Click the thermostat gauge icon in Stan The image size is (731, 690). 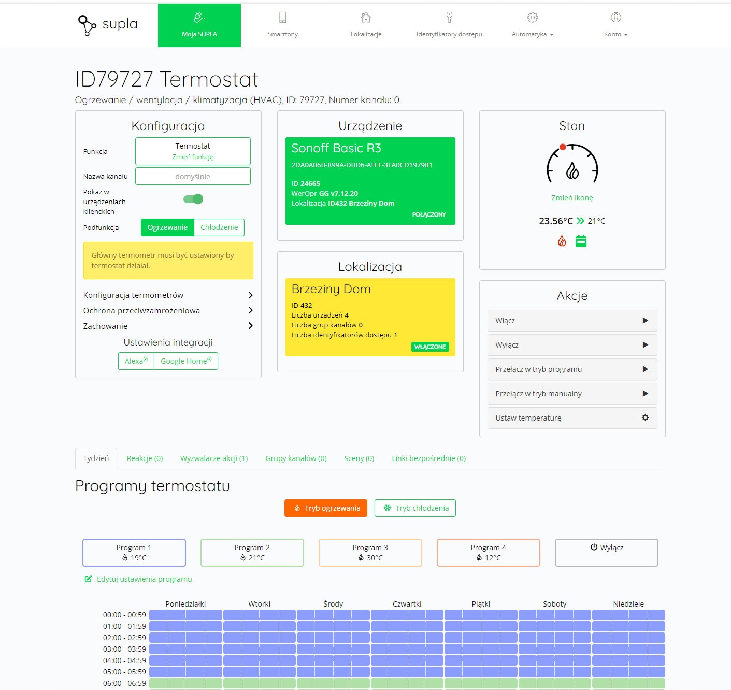pyautogui.click(x=572, y=164)
